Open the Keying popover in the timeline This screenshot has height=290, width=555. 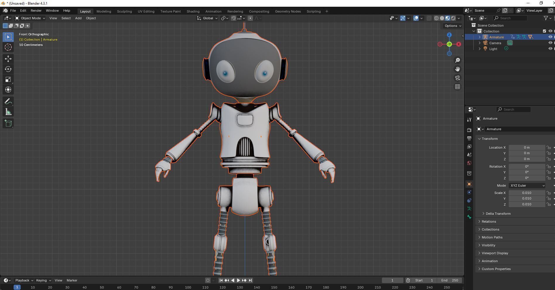tap(43, 280)
